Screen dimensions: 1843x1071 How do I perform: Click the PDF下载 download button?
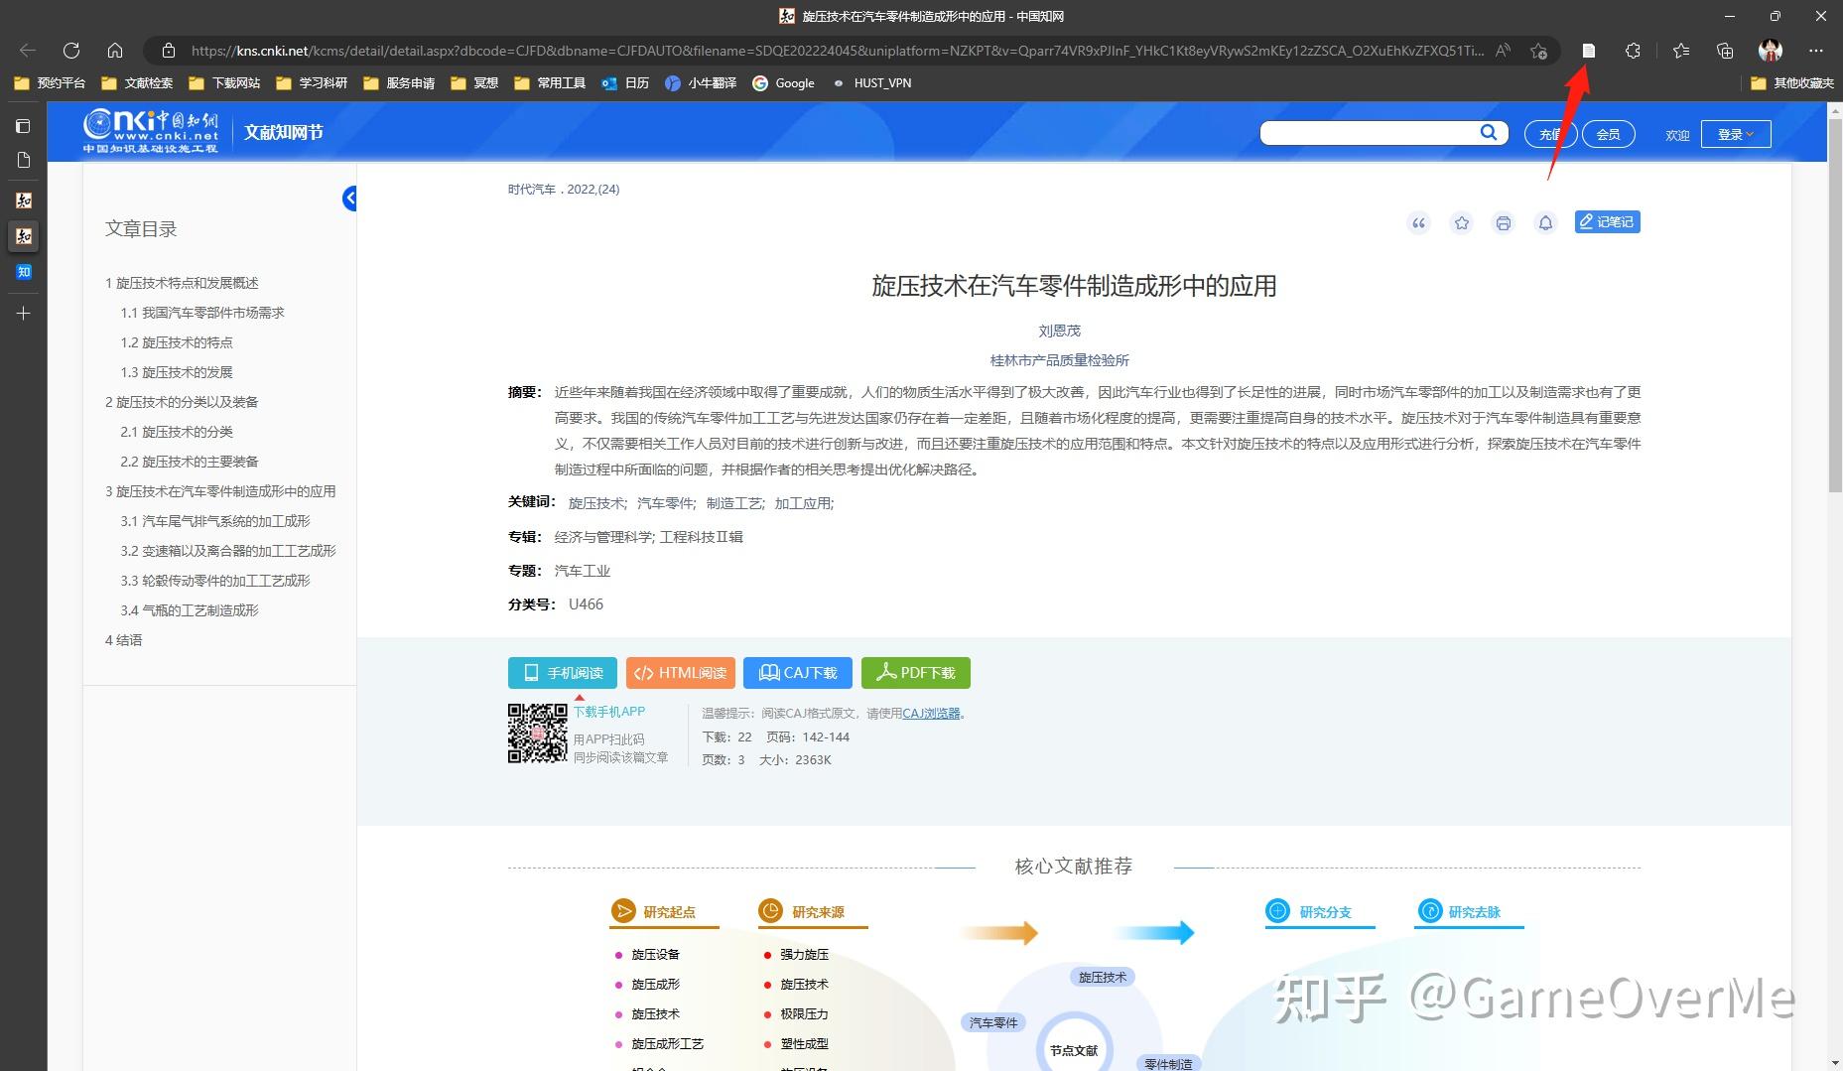[914, 672]
